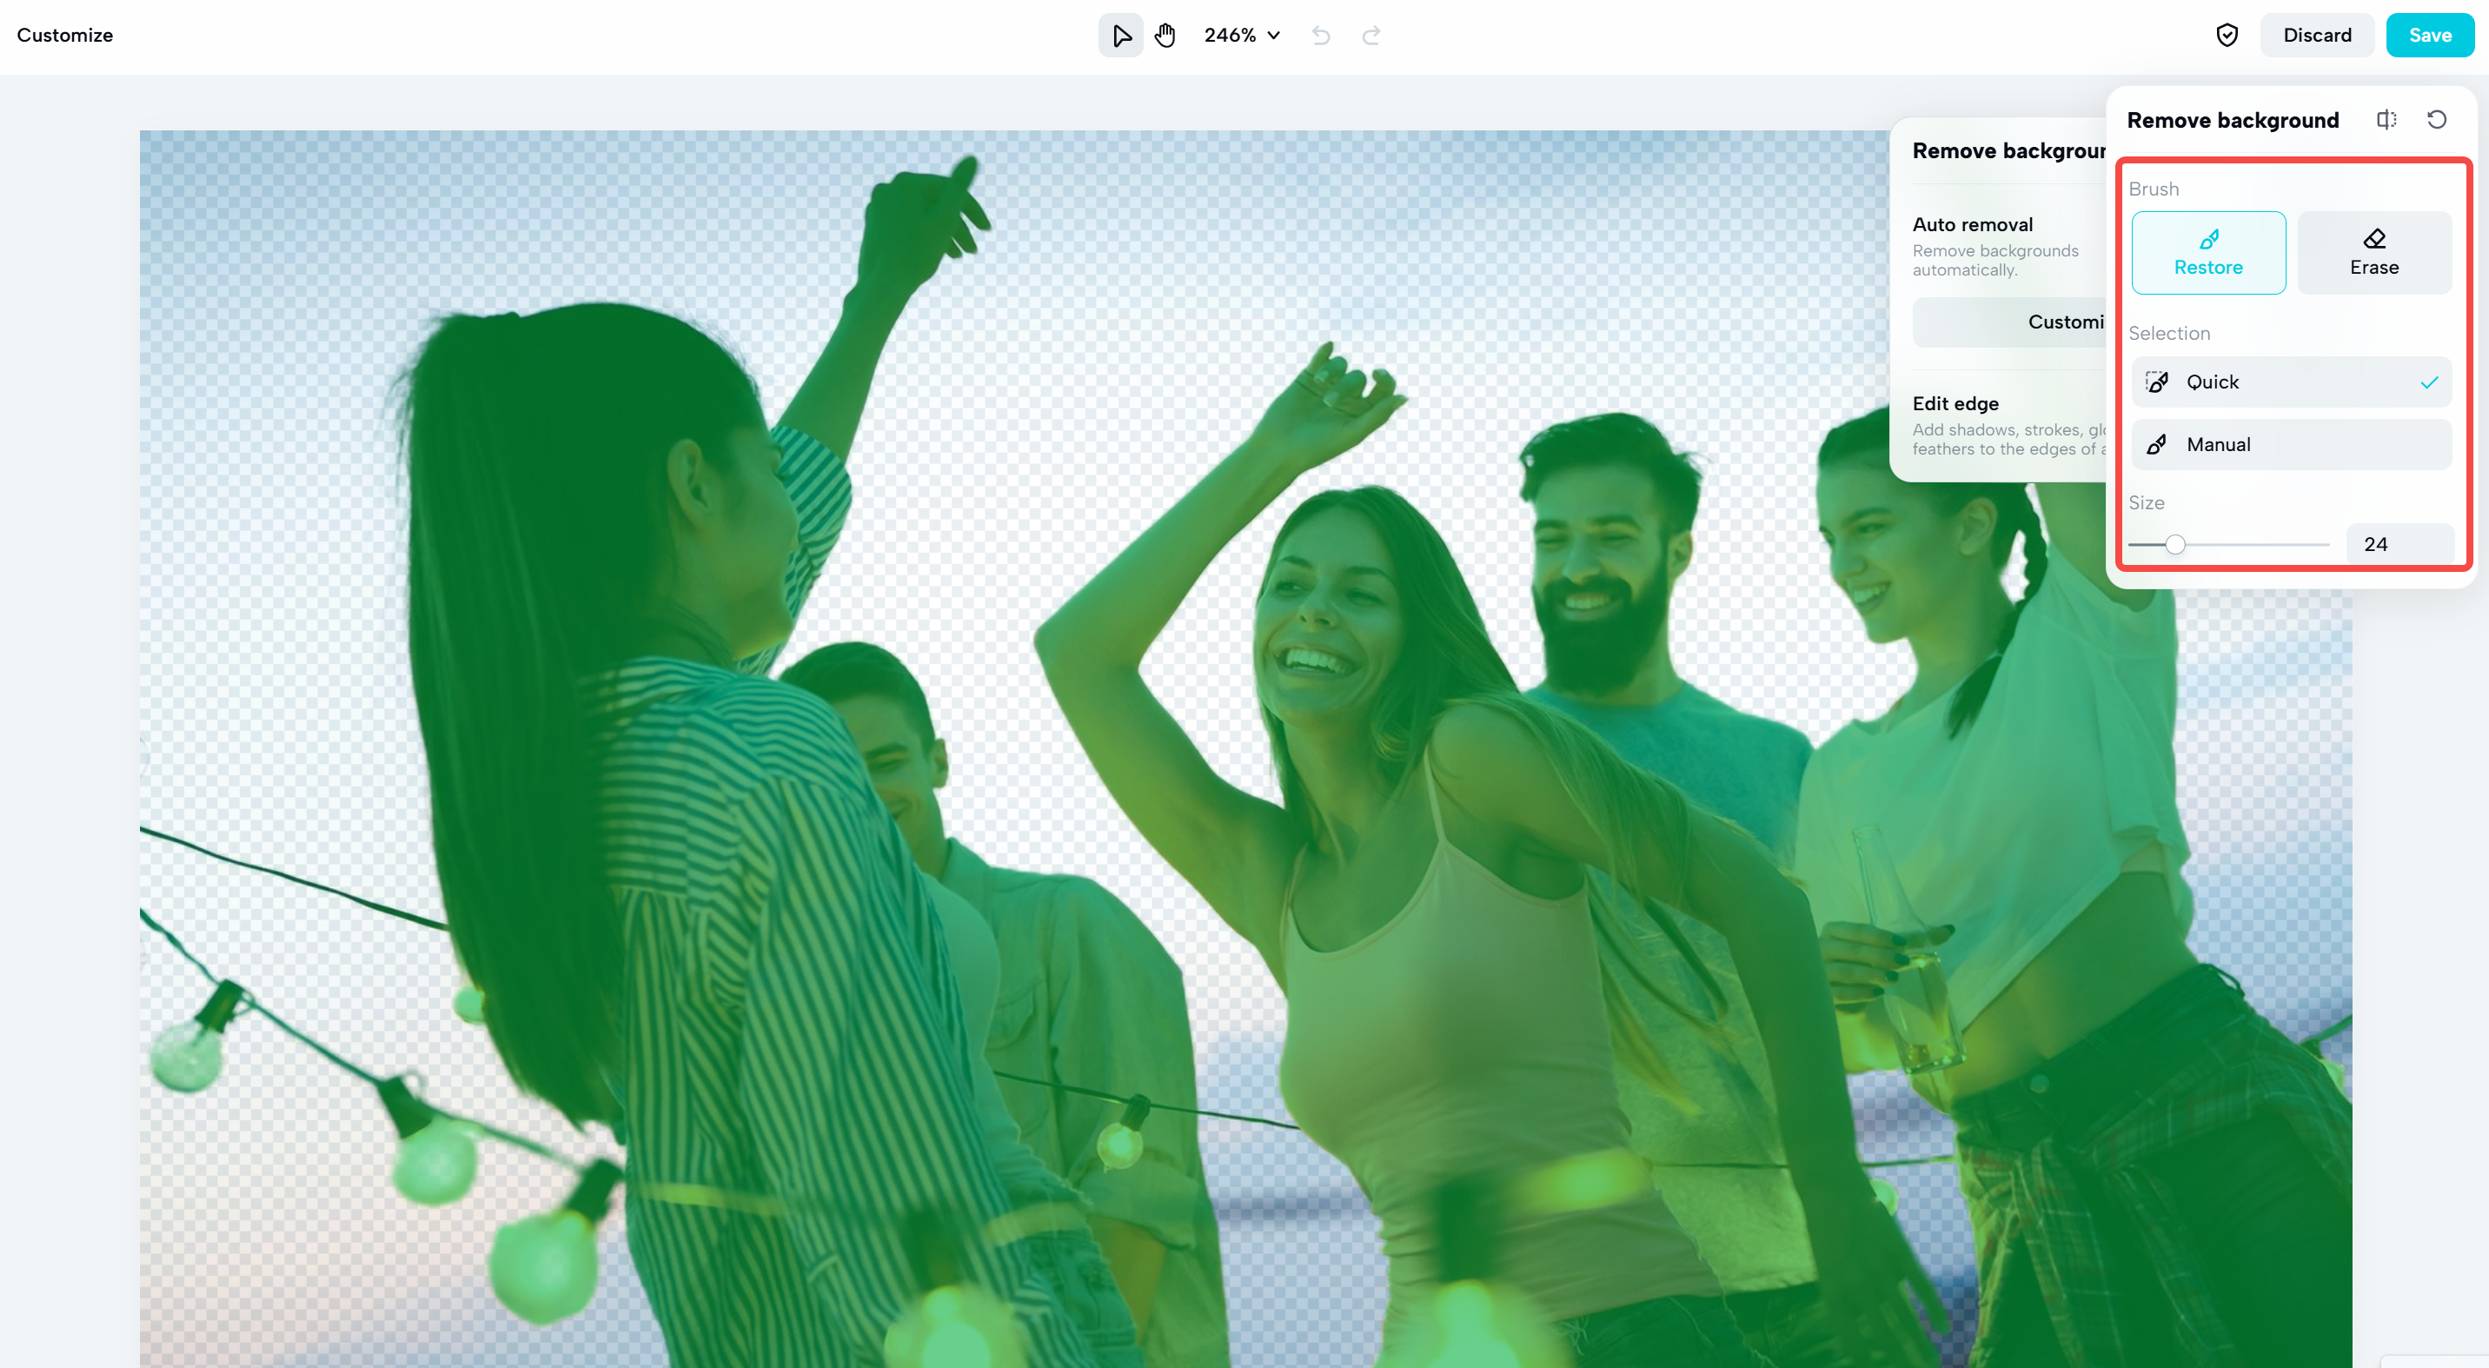
Task: Click the redo arrow icon
Action: 1371,35
